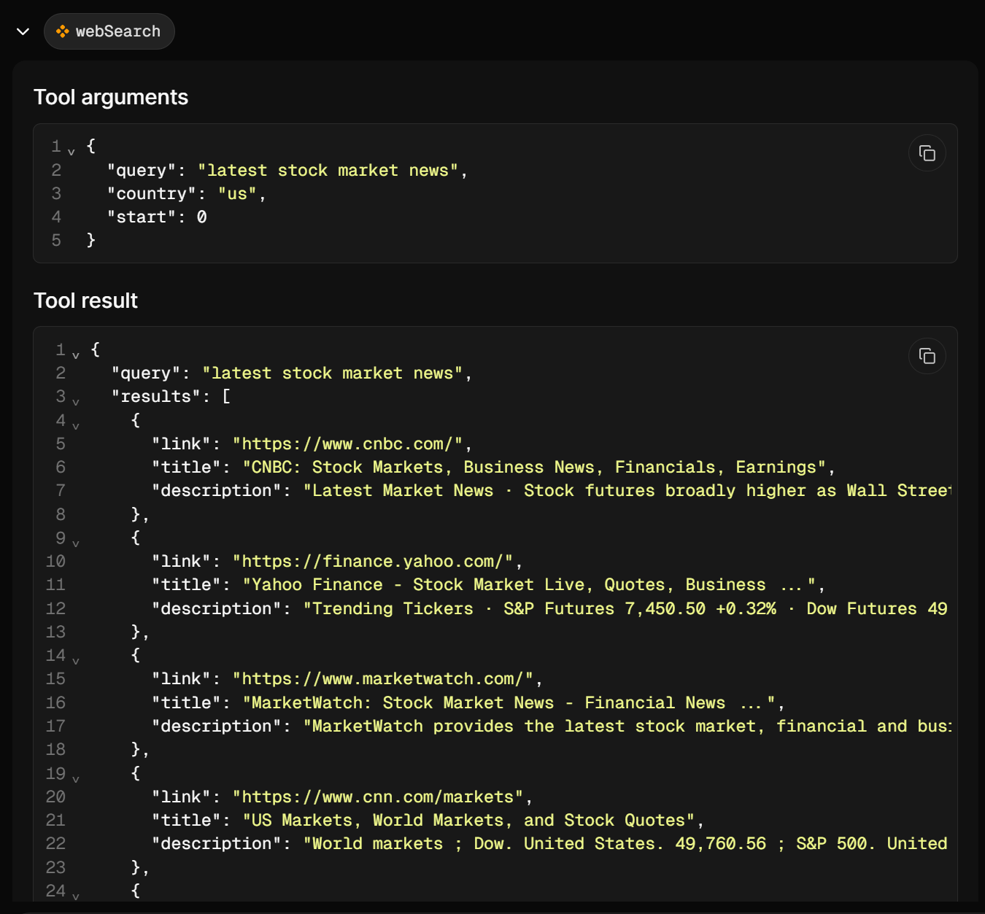This screenshot has width=985, height=914.
Task: Click the query value in Tool arguments
Action: coord(328,170)
